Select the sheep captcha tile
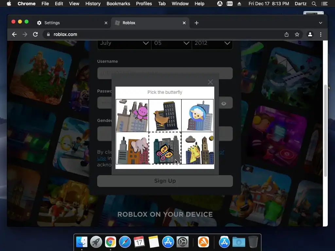 [197, 115]
